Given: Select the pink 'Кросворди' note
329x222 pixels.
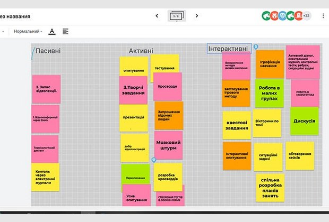Looking at the screenshot, I should tap(168, 87).
